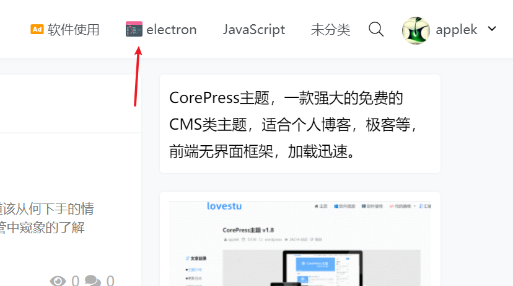Open search with the magnifier icon
Image resolution: width=513 pixels, height=286 pixels.
click(x=376, y=29)
